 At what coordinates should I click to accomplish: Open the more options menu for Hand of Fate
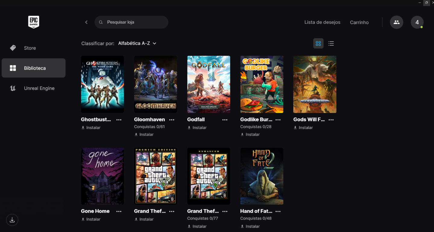point(278,212)
